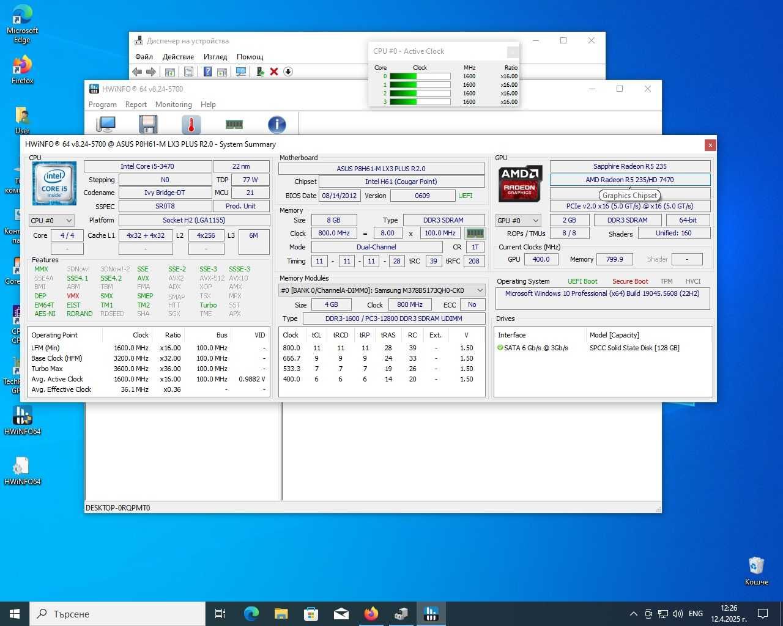Image resolution: width=783 pixels, height=626 pixels.
Task: Click HWiNFO About info icon
Action: [277, 124]
